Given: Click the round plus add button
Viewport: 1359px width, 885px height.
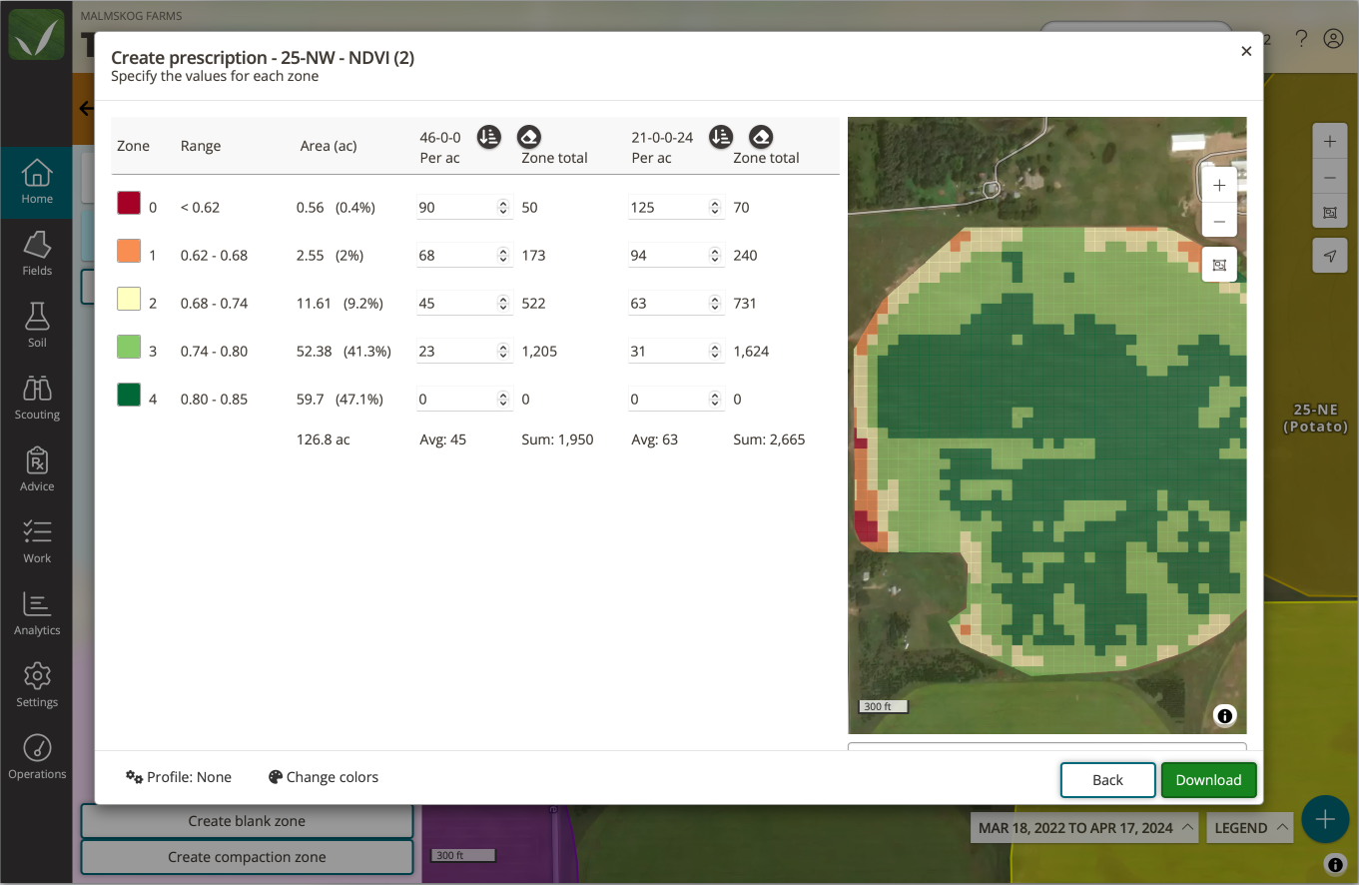Looking at the screenshot, I should (x=1325, y=820).
